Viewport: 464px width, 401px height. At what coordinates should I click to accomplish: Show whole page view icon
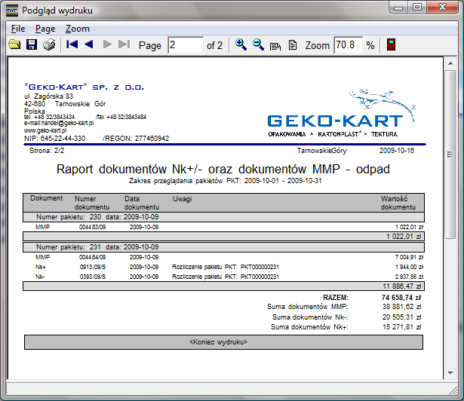[x=293, y=45]
